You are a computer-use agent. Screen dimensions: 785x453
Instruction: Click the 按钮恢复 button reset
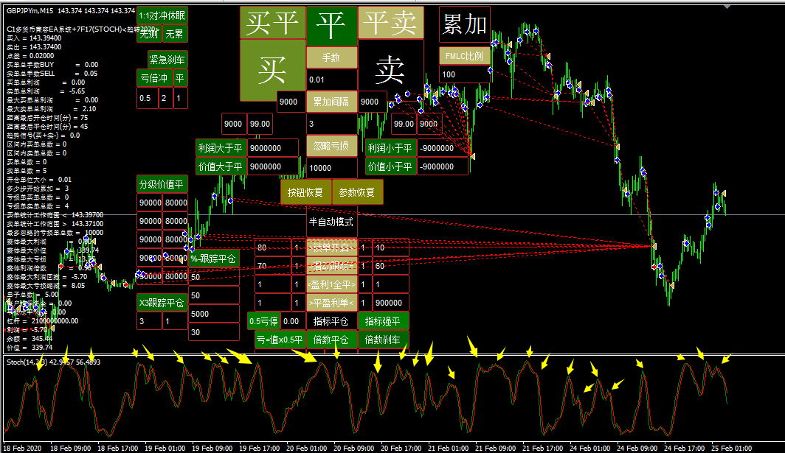click(305, 192)
